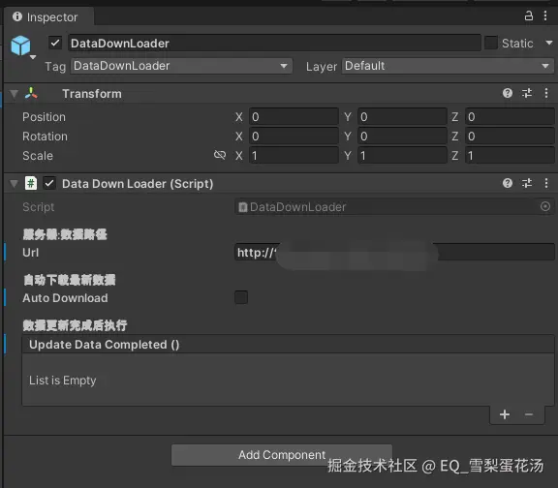Image resolution: width=558 pixels, height=488 pixels.
Task: Open the Static flags dropdown arrow
Action: click(549, 43)
